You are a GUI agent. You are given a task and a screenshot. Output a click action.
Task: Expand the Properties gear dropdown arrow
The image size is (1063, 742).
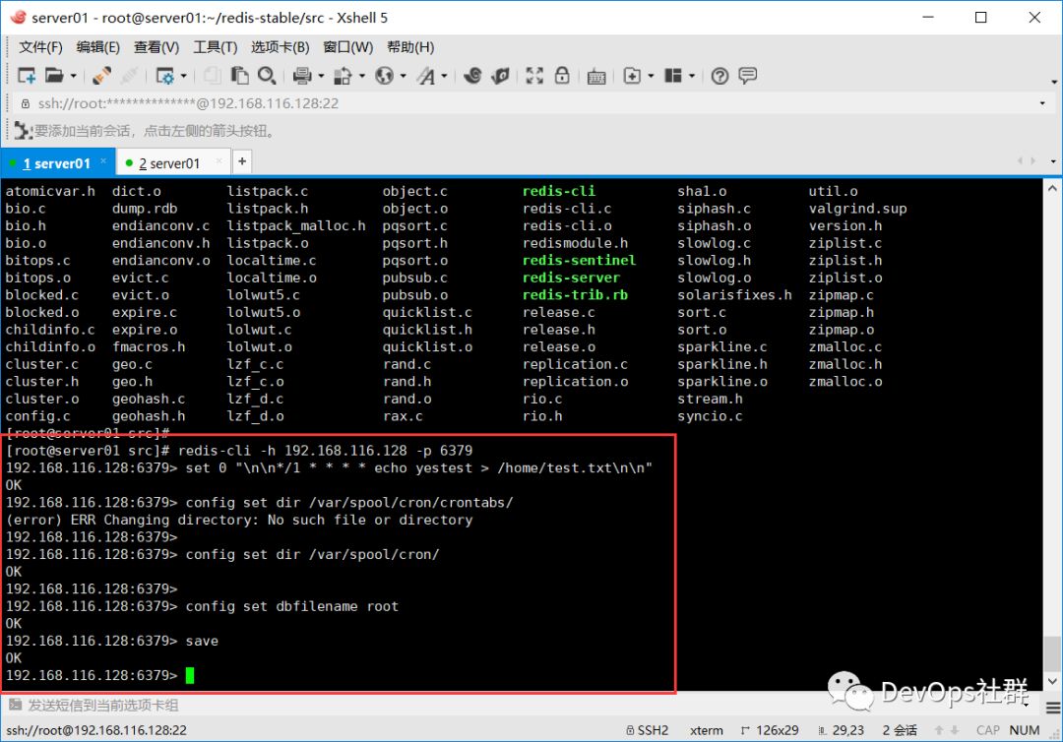(184, 76)
